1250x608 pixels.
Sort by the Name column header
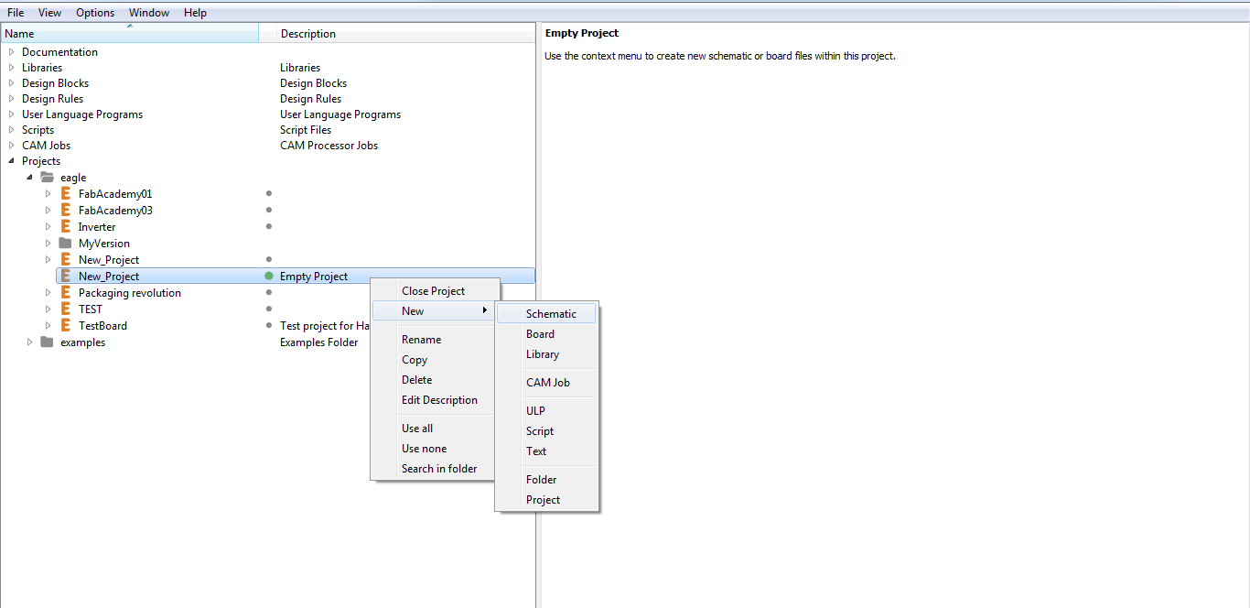(x=129, y=34)
